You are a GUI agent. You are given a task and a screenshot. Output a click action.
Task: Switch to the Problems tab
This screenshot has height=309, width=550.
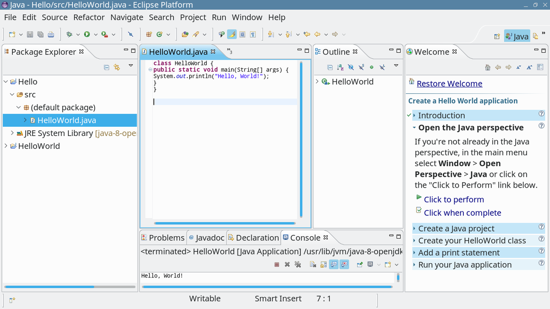click(x=163, y=238)
